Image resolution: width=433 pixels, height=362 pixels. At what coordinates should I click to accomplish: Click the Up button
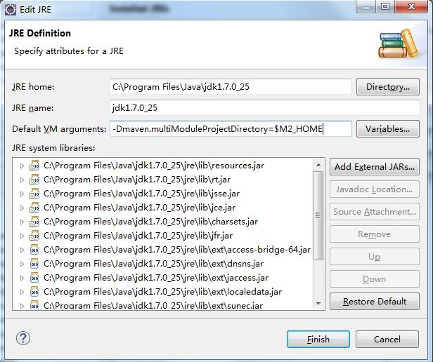point(375,257)
